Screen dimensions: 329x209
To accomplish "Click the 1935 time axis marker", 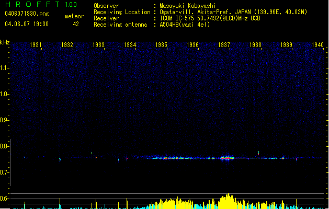I will pyautogui.click(x=161, y=45).
